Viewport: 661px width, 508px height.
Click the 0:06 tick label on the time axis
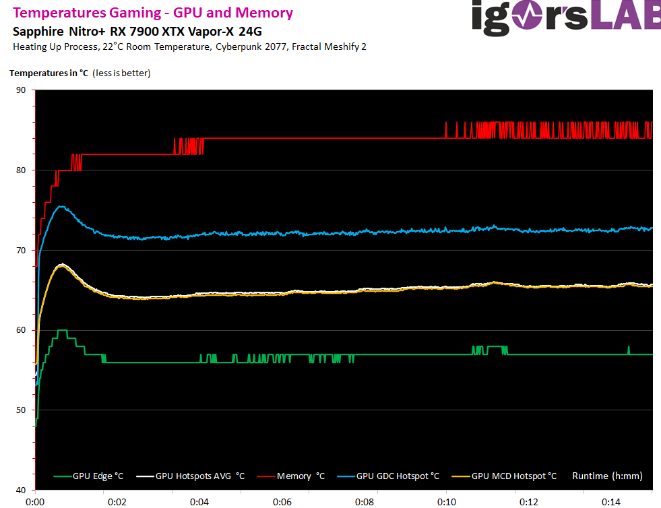tap(282, 502)
